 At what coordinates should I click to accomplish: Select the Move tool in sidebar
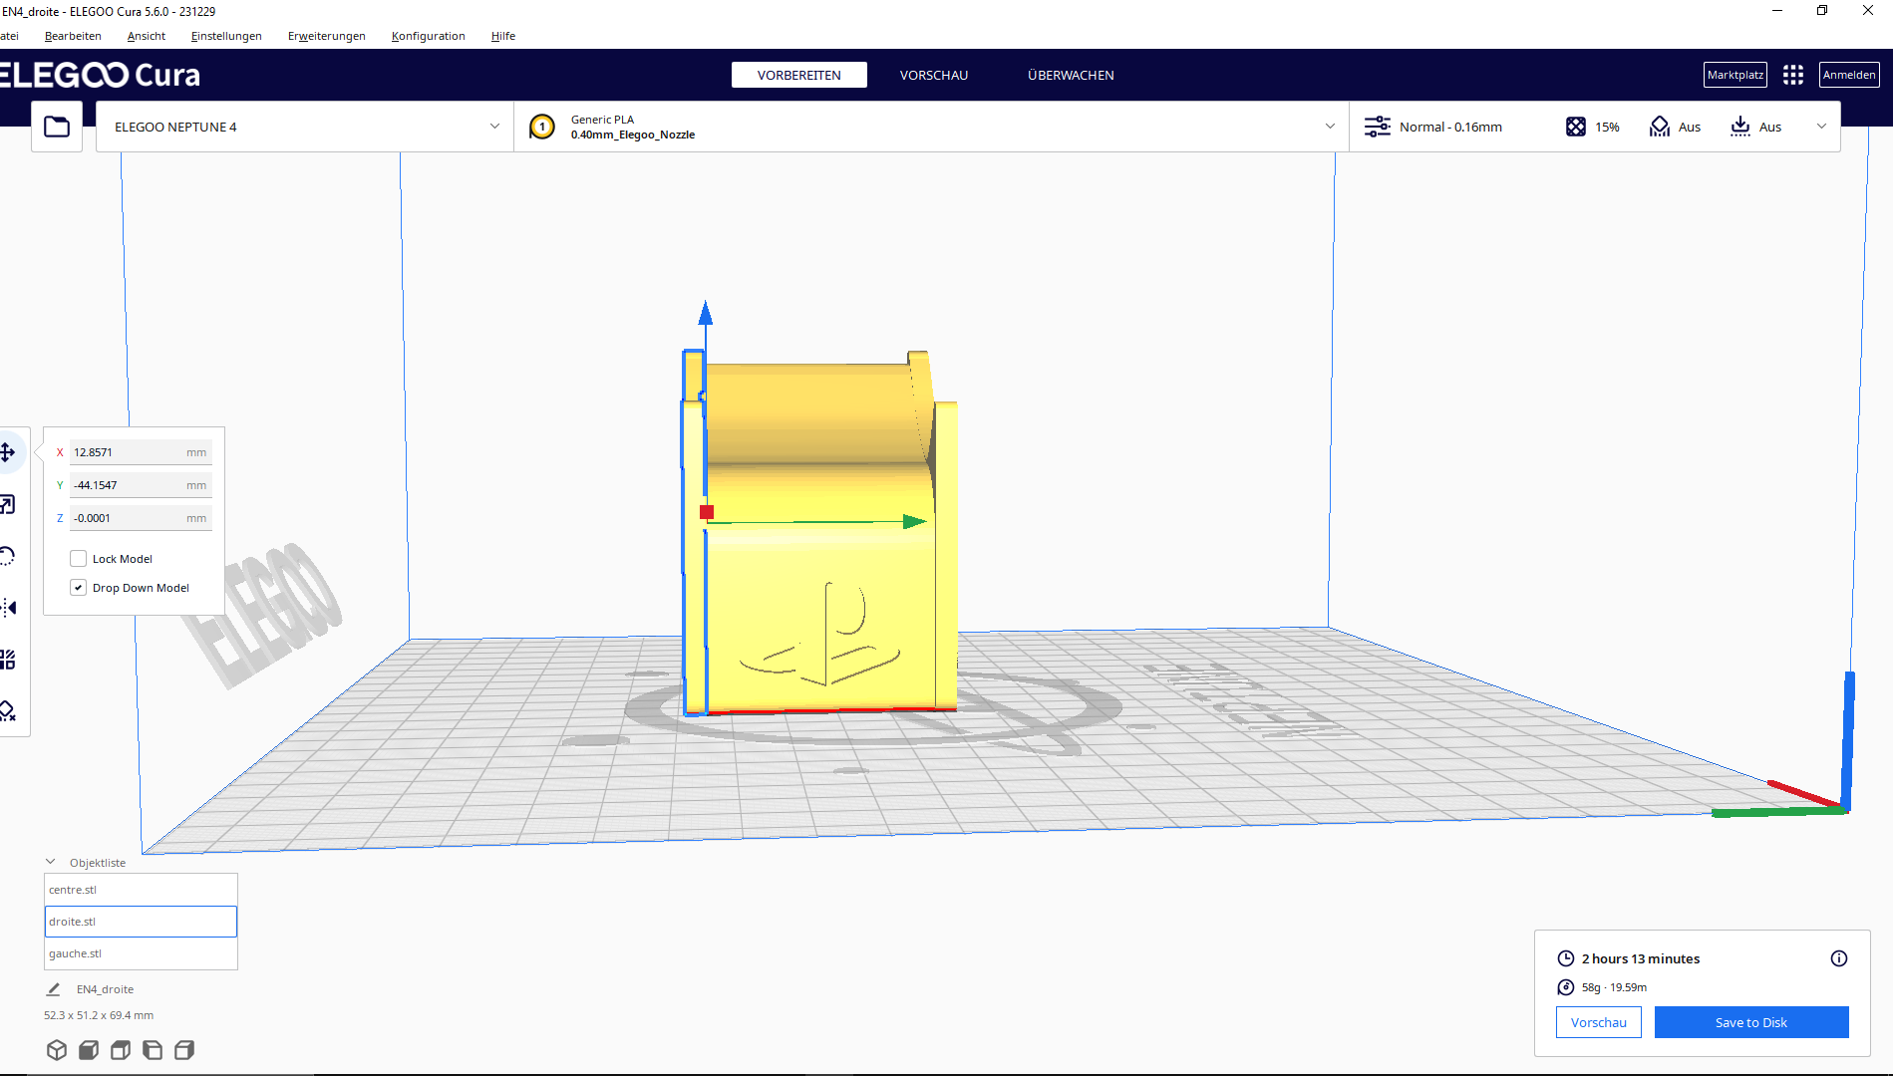pyautogui.click(x=7, y=452)
